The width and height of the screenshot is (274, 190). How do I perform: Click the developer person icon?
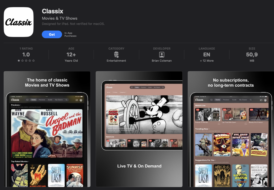(162, 55)
